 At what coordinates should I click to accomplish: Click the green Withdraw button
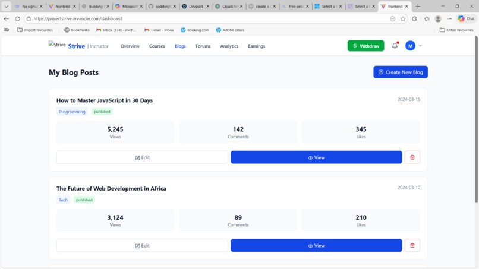(x=365, y=46)
